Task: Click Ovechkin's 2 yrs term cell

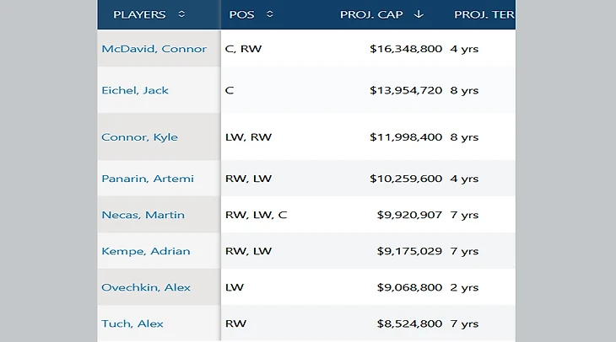Action: click(x=464, y=287)
